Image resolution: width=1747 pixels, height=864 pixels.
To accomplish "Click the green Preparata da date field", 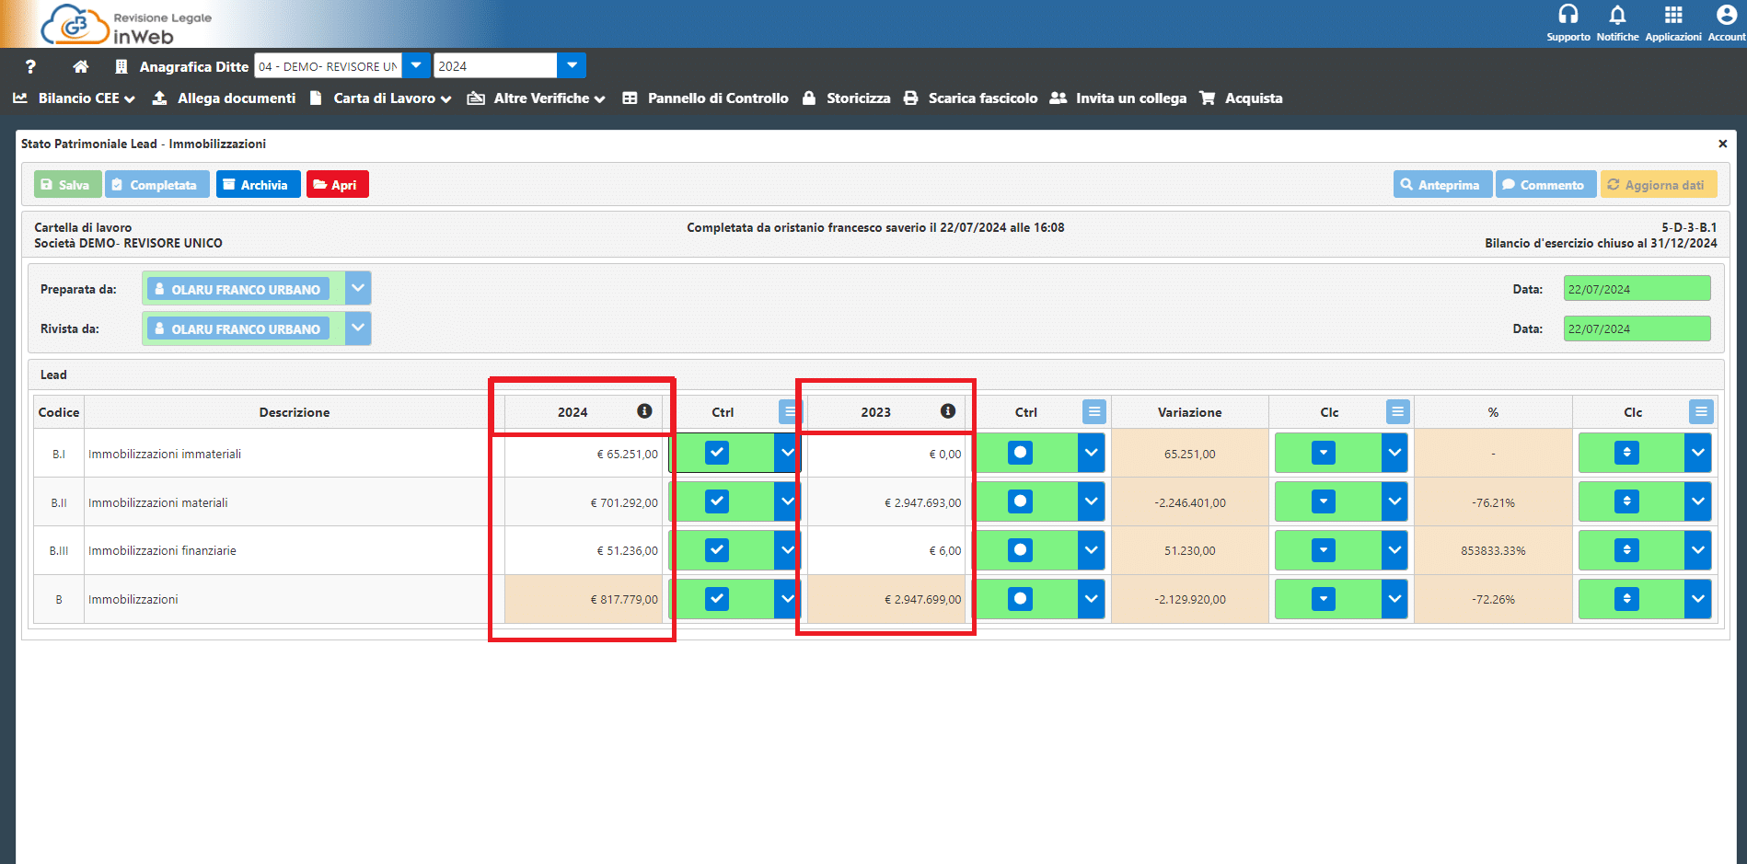I will click(x=1636, y=289).
